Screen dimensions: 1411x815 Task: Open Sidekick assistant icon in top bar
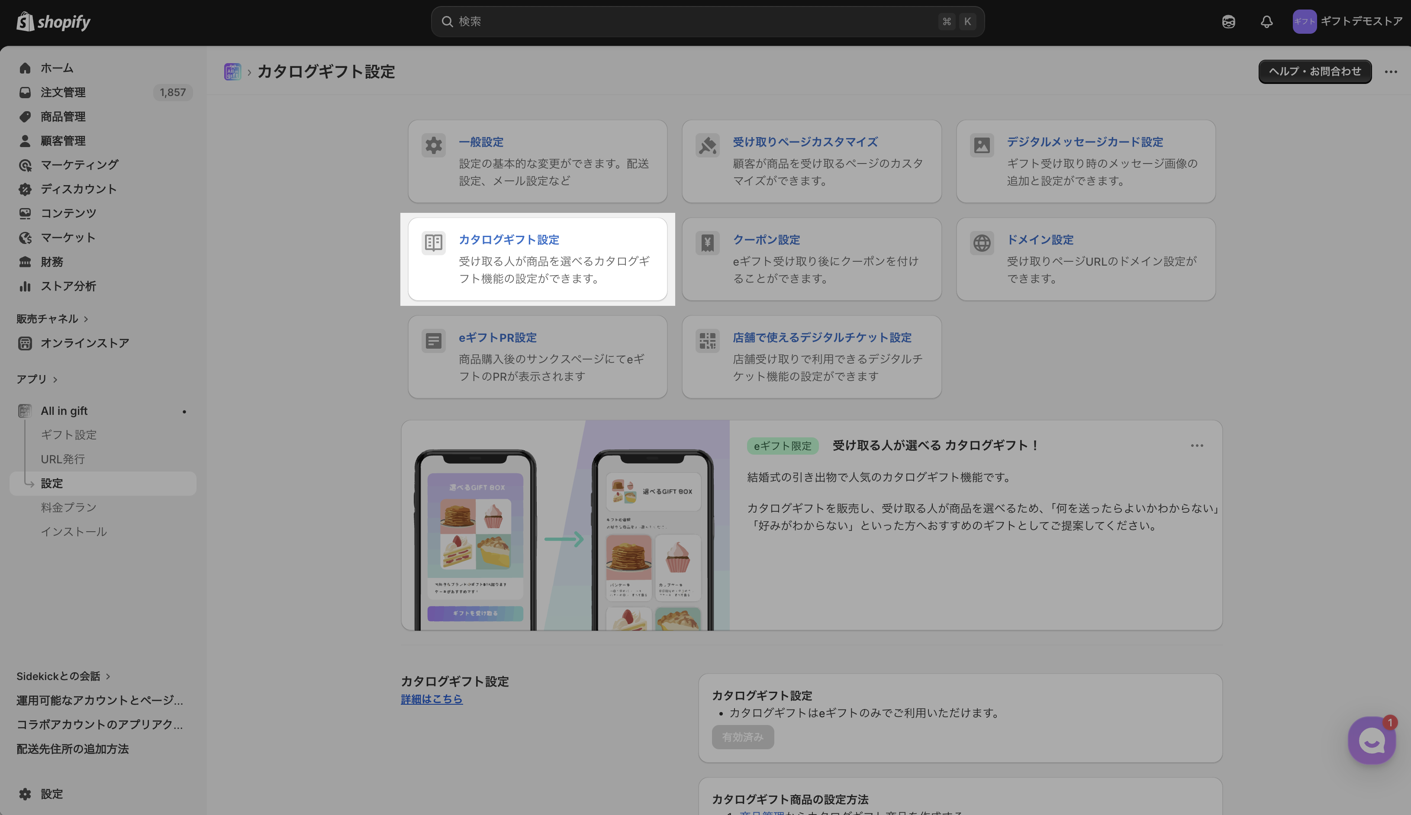(x=1228, y=22)
